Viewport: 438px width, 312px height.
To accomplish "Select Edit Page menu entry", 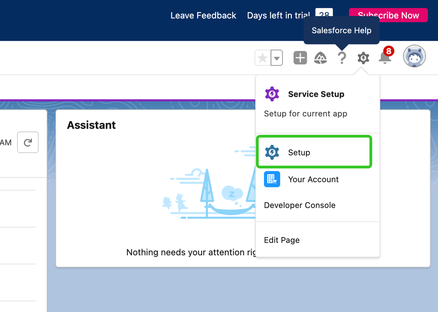I will (x=282, y=240).
